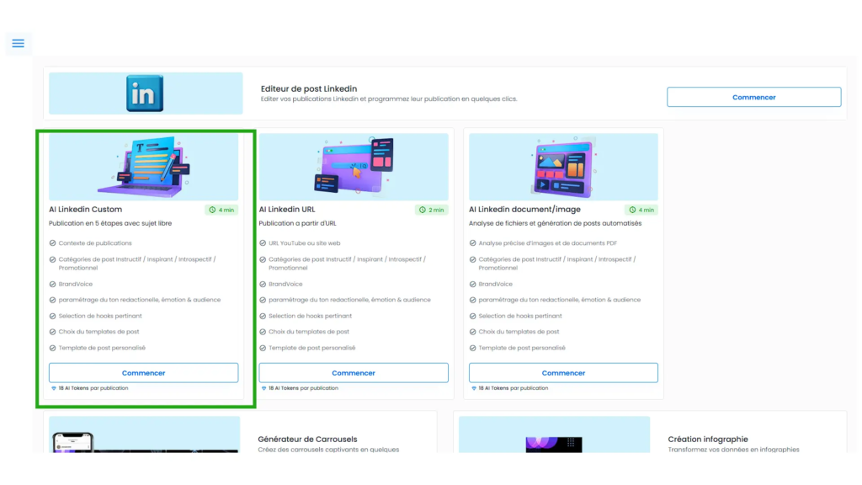862x485 pixels.
Task: Click check icon beside 'URL YouTube ou site web'
Action: (x=263, y=243)
